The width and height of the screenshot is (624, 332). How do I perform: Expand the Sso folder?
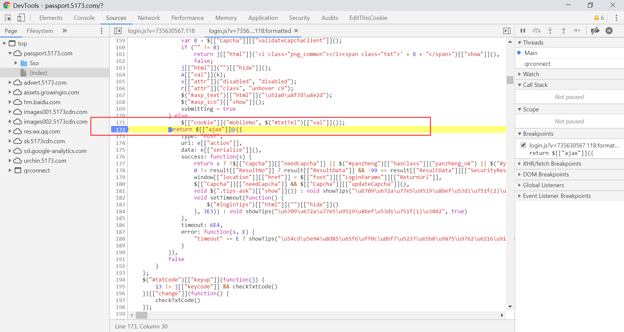tap(16, 63)
